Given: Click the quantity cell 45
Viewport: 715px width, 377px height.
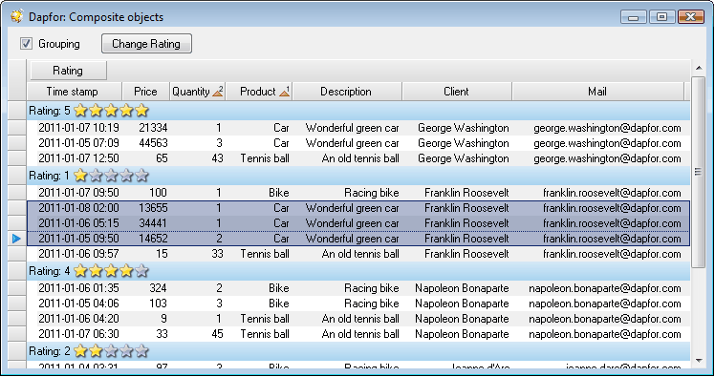Looking at the screenshot, I should pos(218,334).
